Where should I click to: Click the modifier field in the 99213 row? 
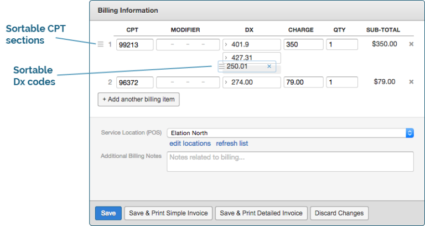click(x=188, y=44)
